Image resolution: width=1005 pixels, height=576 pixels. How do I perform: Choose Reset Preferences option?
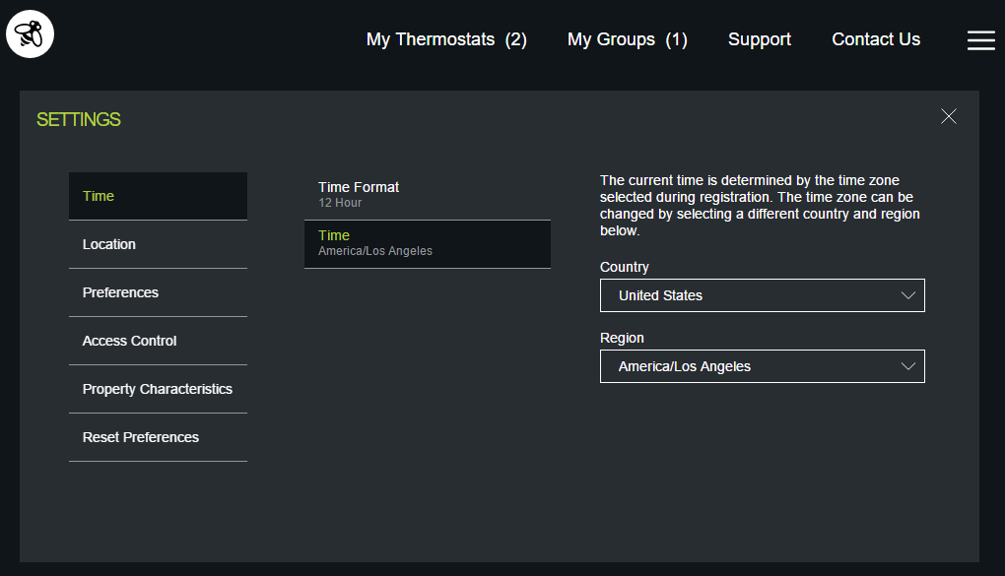pyautogui.click(x=158, y=437)
